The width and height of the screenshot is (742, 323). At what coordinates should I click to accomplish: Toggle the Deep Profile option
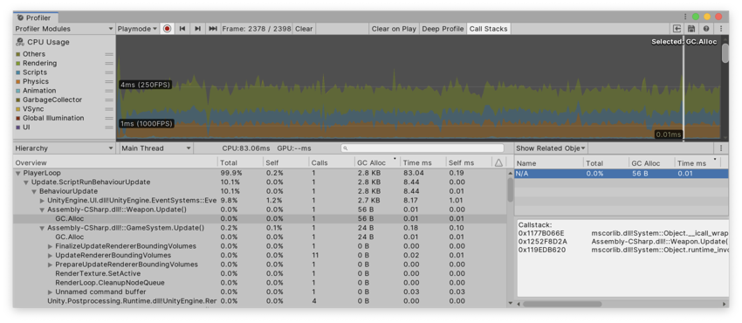[x=443, y=29]
